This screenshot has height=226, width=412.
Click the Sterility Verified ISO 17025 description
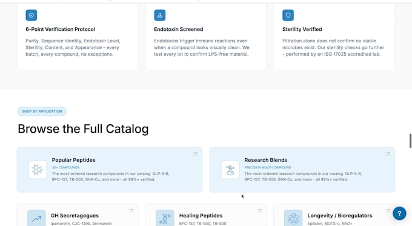(333, 48)
